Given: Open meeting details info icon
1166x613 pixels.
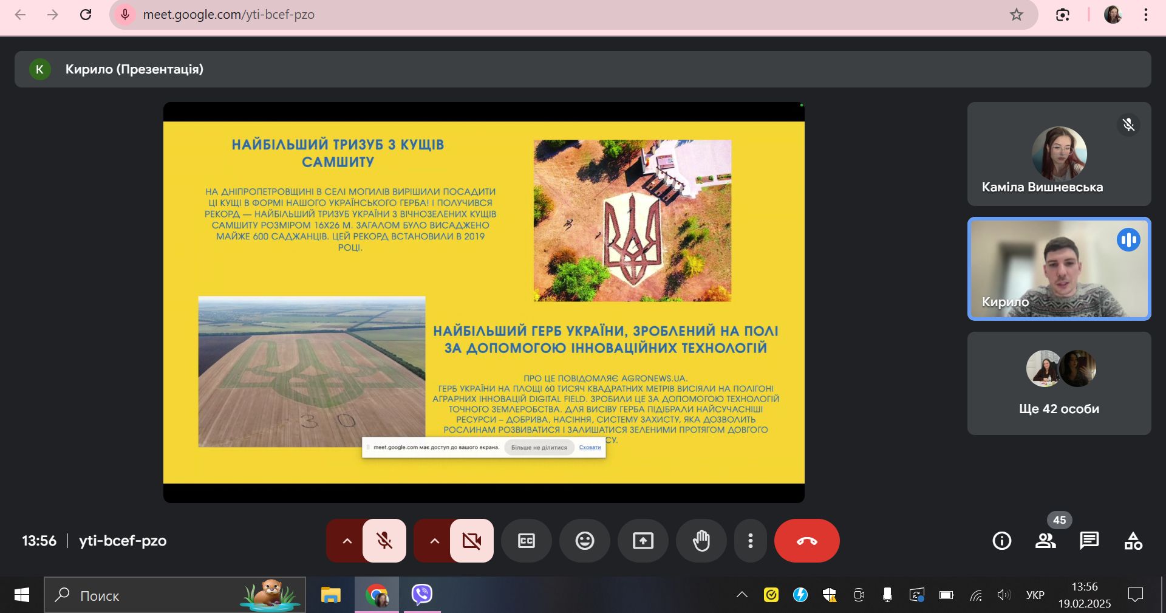Looking at the screenshot, I should pyautogui.click(x=1001, y=541).
